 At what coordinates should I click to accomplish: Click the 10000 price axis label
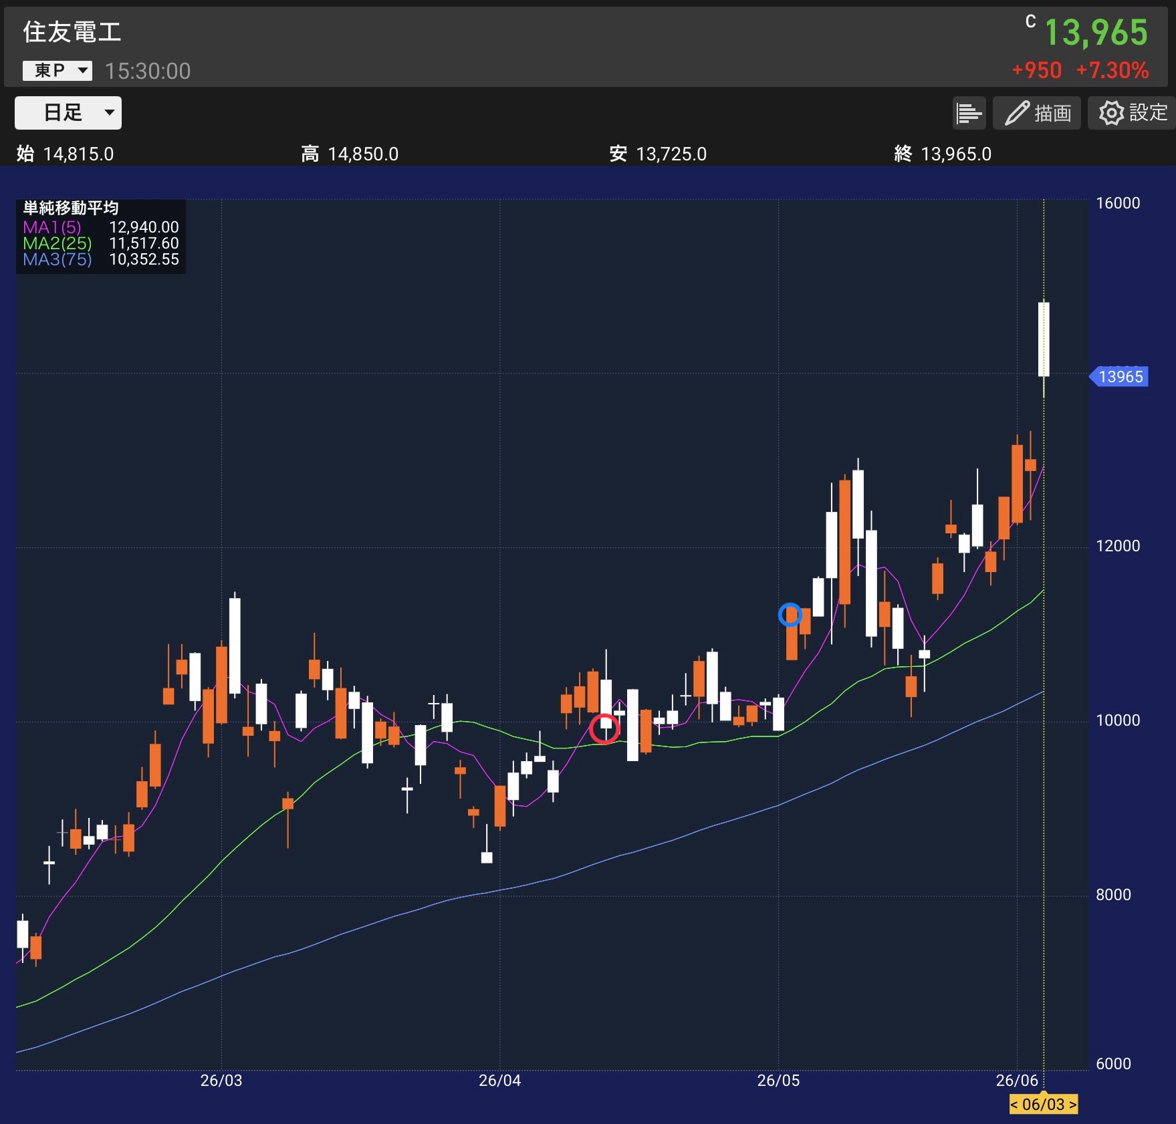[x=1118, y=720]
